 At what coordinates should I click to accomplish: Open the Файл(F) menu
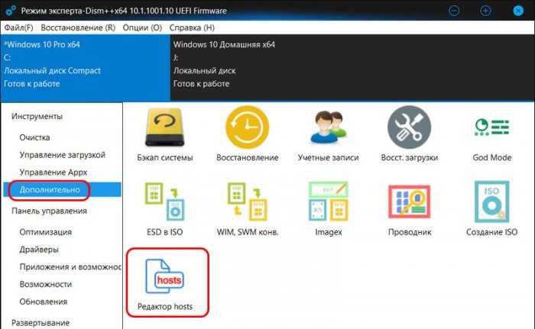click(x=19, y=27)
